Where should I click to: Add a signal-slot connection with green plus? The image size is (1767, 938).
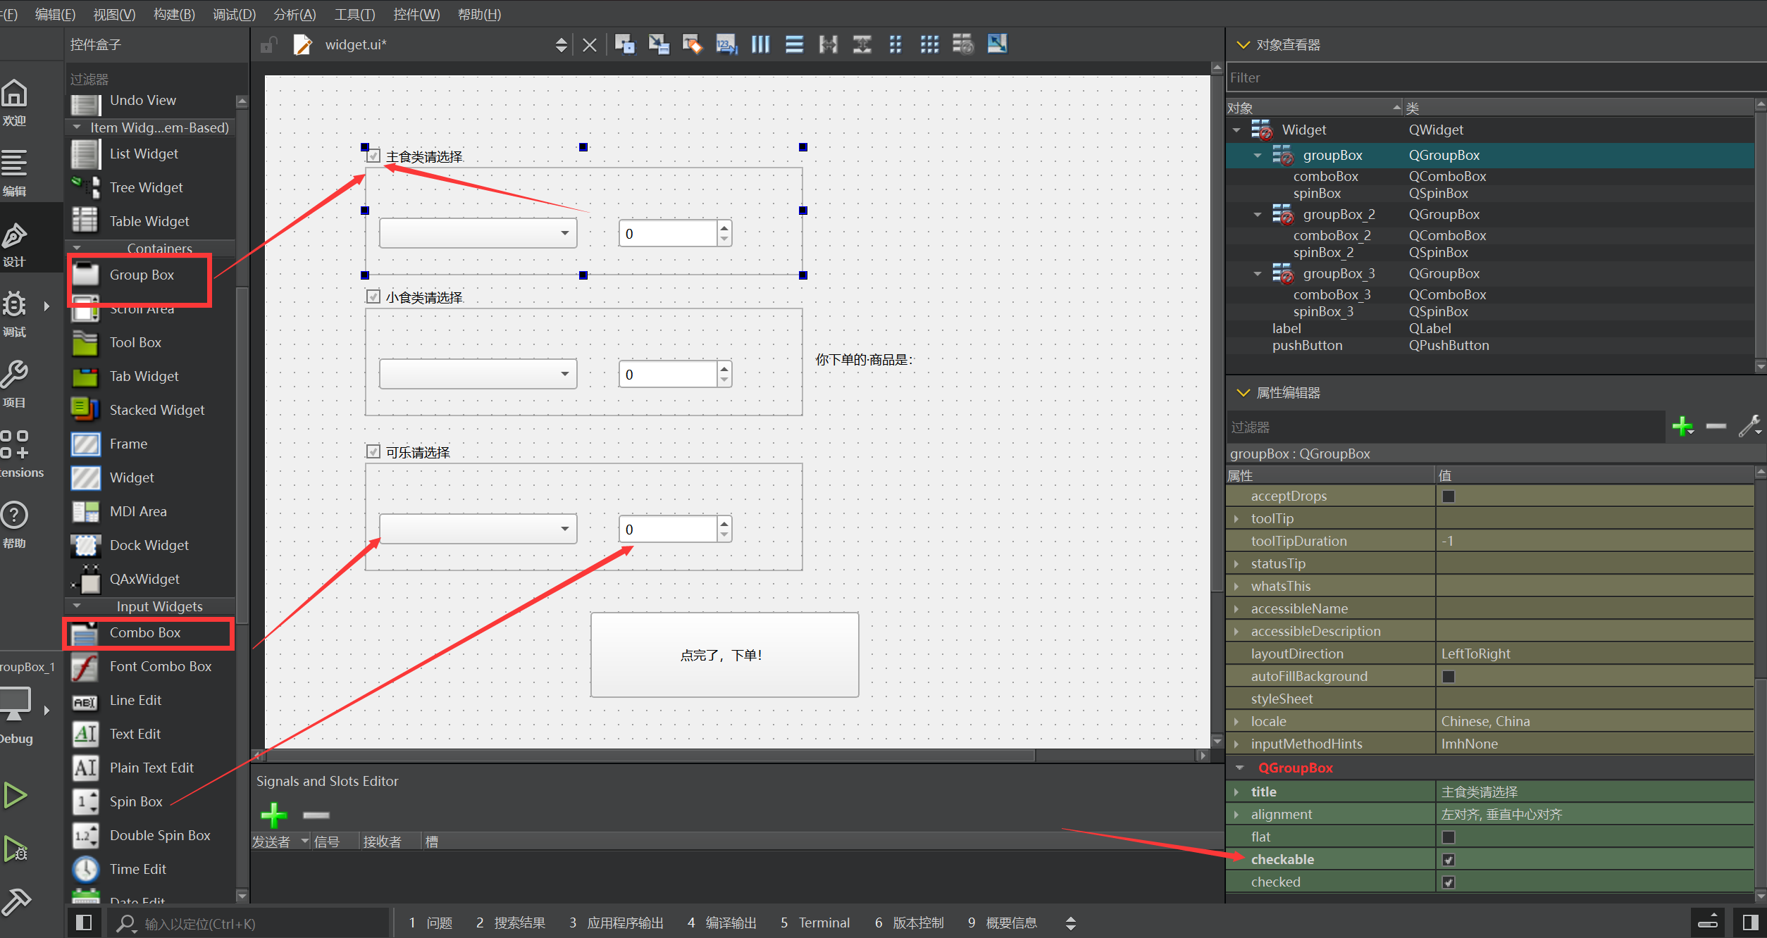click(273, 815)
